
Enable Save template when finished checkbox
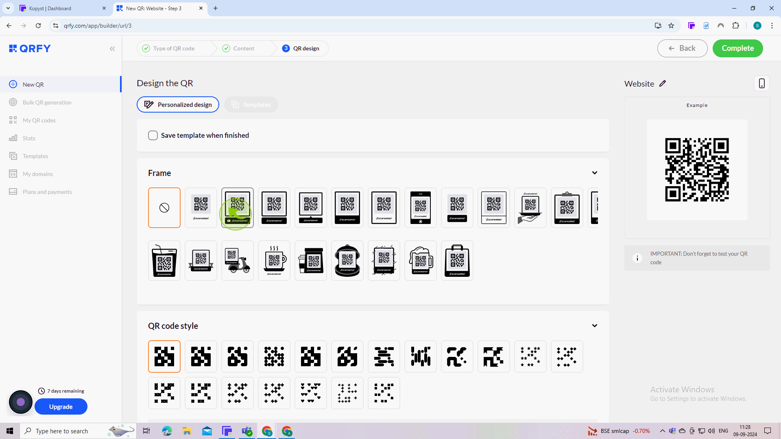pos(153,135)
